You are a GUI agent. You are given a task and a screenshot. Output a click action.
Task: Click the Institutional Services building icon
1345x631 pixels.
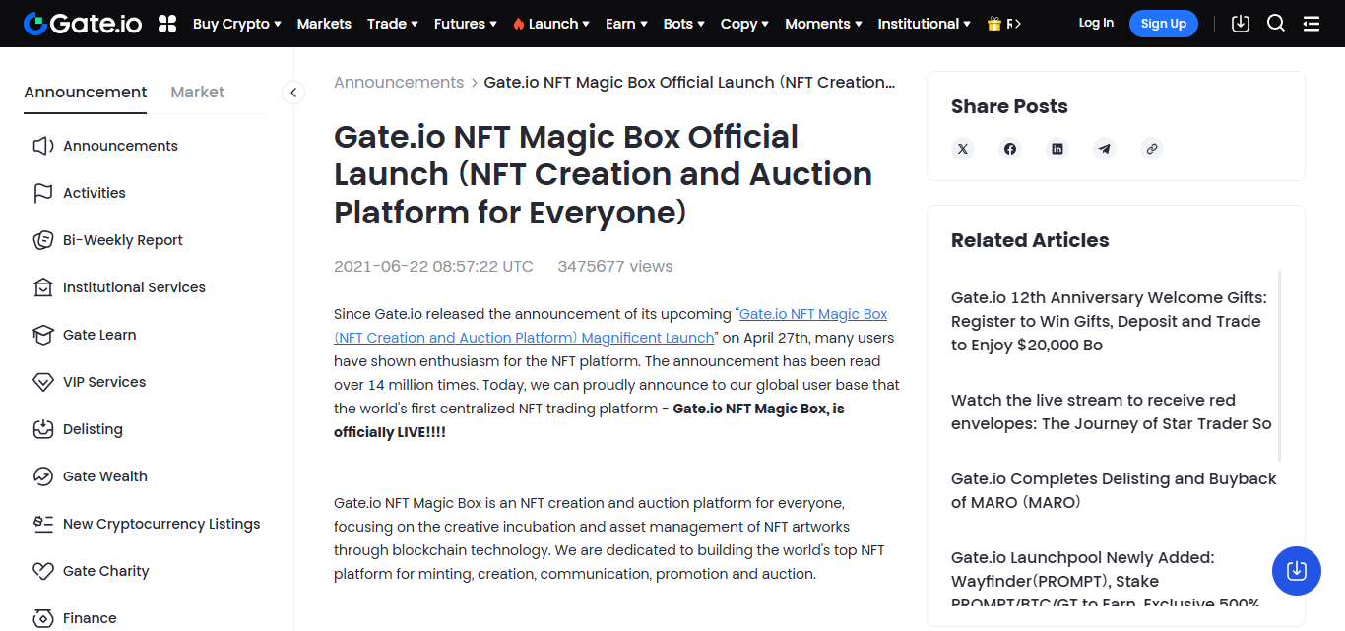click(x=43, y=287)
